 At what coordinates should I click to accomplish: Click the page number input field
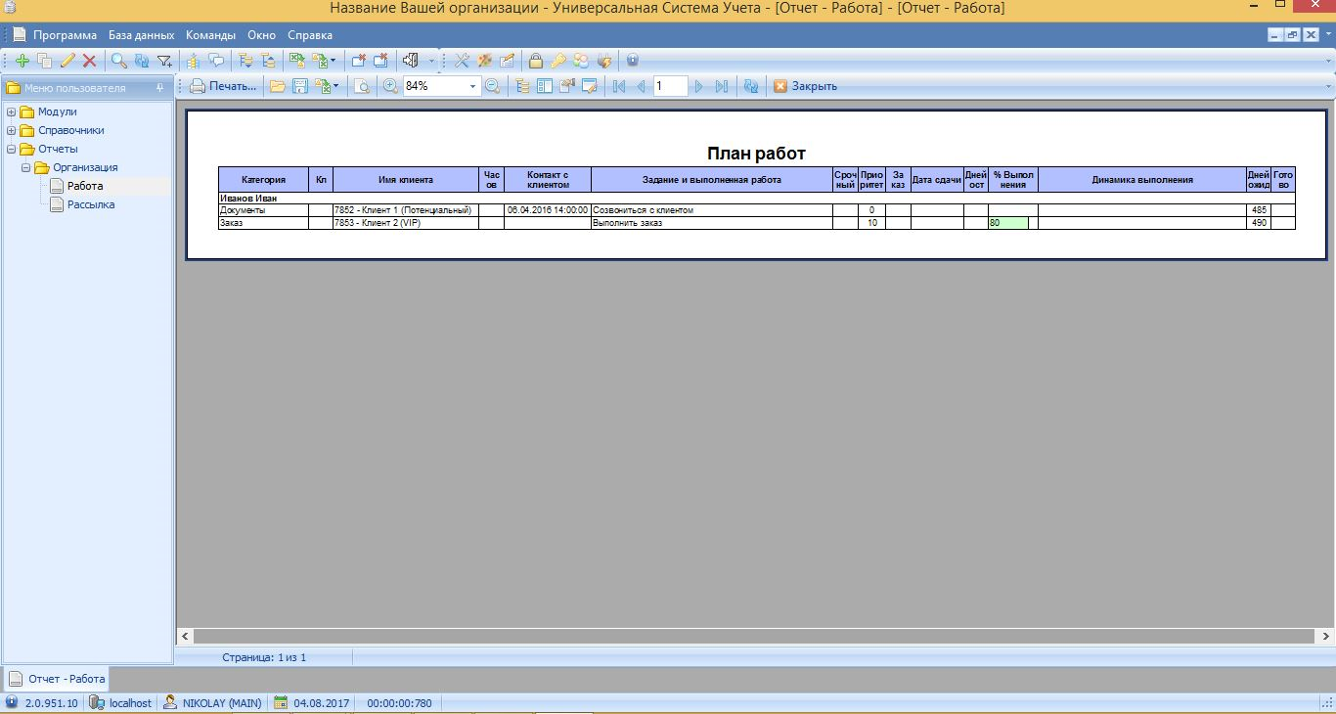point(670,86)
